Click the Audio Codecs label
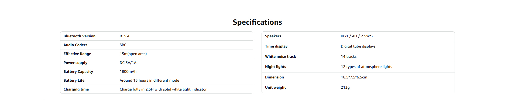The height and width of the screenshot is (108, 515). point(75,45)
